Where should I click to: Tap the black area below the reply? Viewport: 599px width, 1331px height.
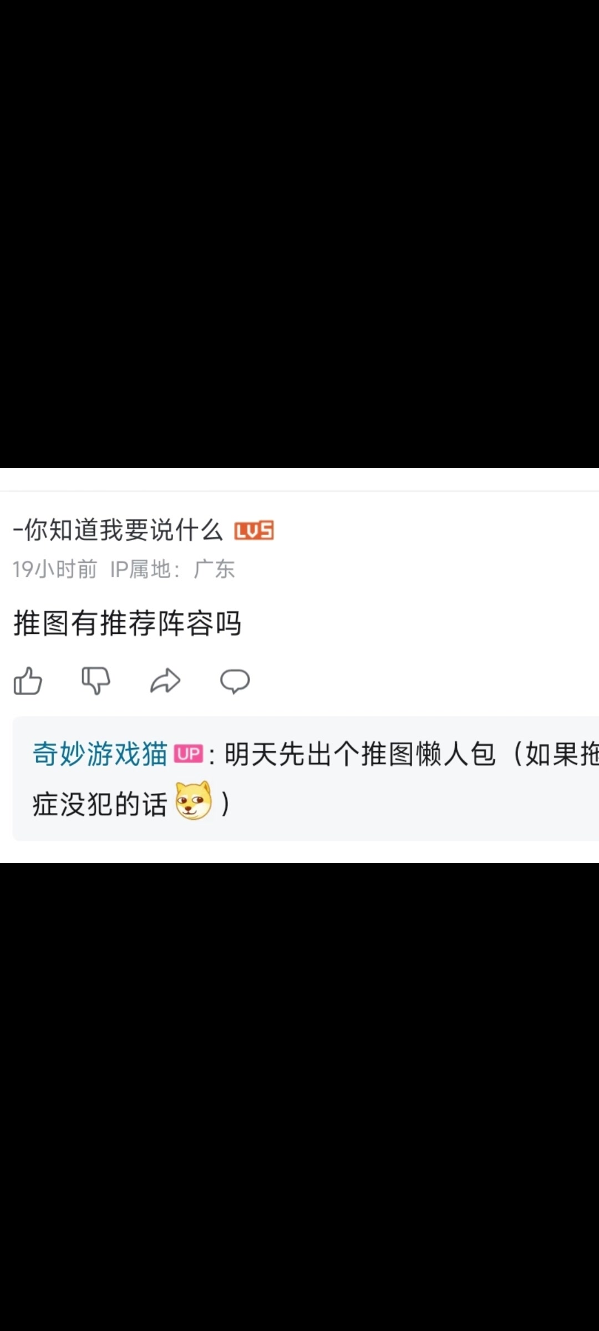(x=299, y=1097)
